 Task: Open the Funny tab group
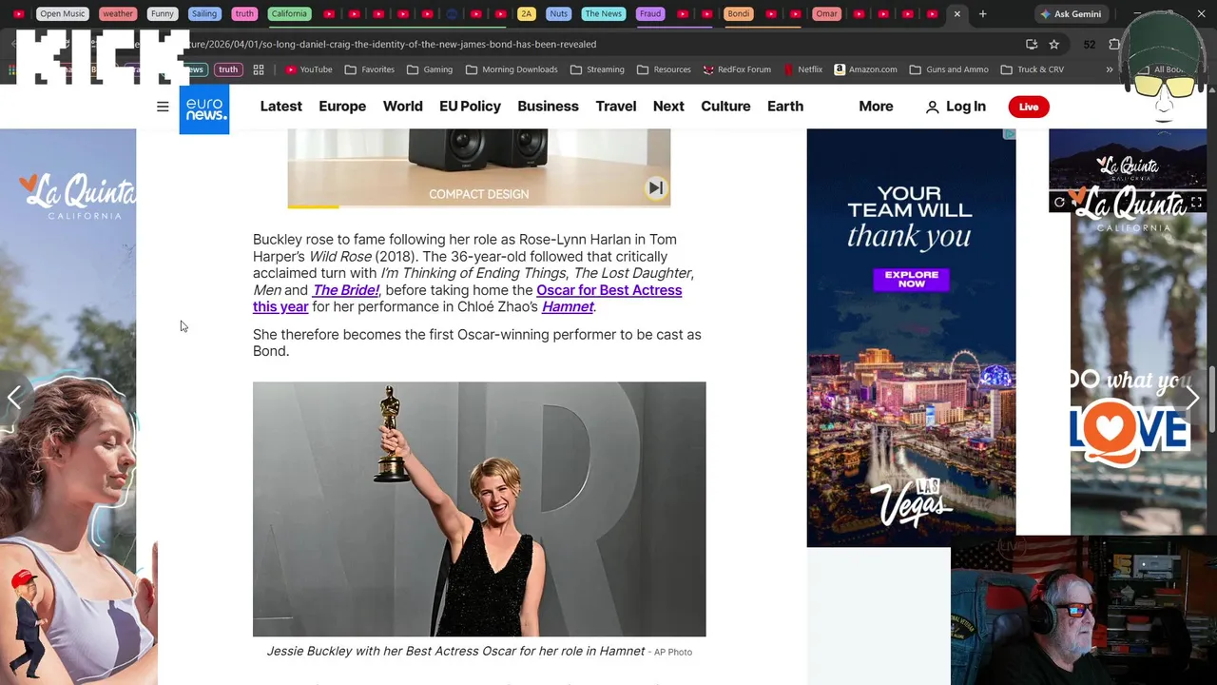[163, 13]
